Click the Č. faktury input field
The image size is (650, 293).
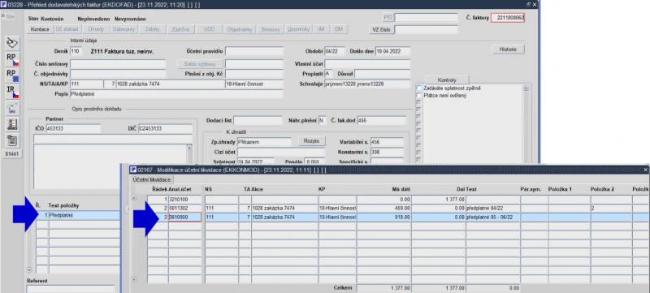508,18
